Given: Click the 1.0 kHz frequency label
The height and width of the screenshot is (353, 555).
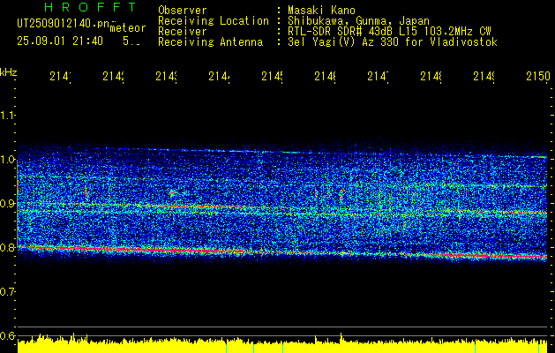Looking at the screenshot, I should point(7,160).
